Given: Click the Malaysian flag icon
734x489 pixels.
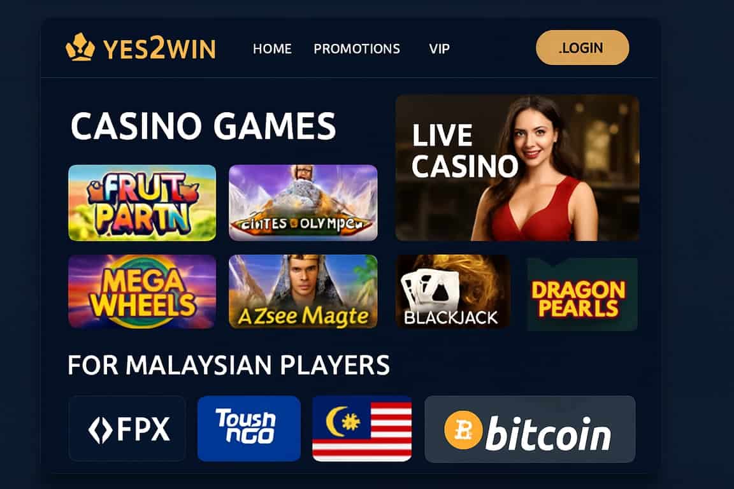Looking at the screenshot, I should coord(362,429).
